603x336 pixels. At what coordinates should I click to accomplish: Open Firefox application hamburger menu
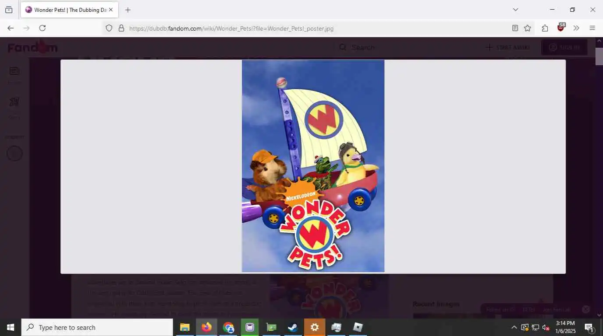point(592,28)
